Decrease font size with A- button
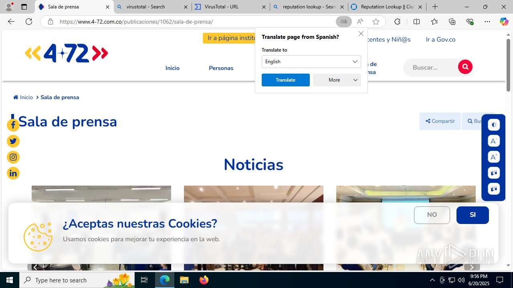 [x=494, y=141]
